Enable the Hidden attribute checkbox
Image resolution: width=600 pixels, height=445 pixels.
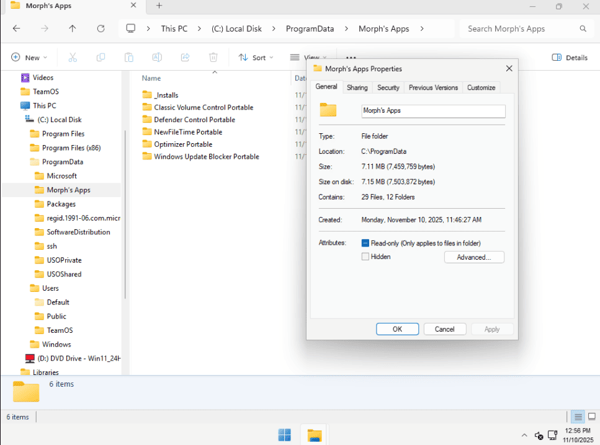tap(365, 257)
